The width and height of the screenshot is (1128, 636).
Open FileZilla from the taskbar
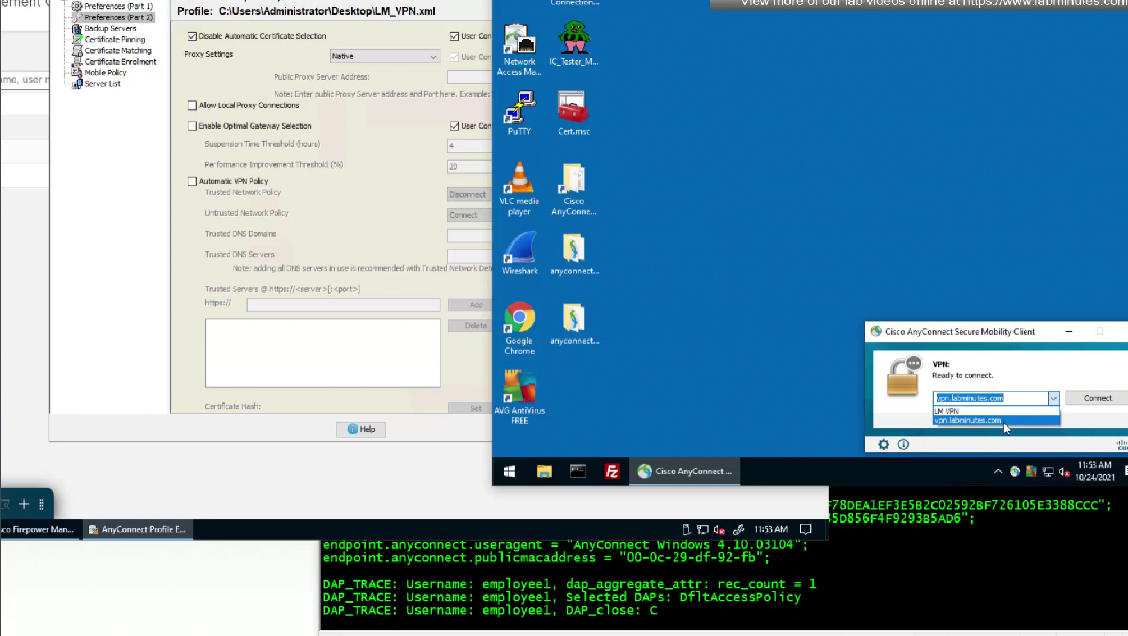click(612, 472)
